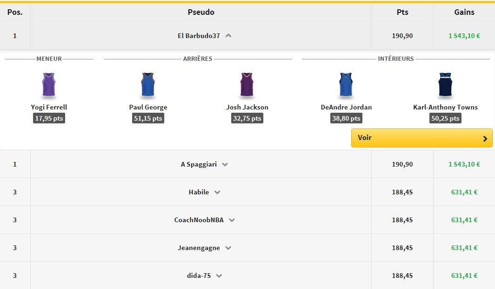The width and height of the screenshot is (495, 289).
Task: Collapse El Barbudo37's lineup details
Action: click(x=228, y=36)
